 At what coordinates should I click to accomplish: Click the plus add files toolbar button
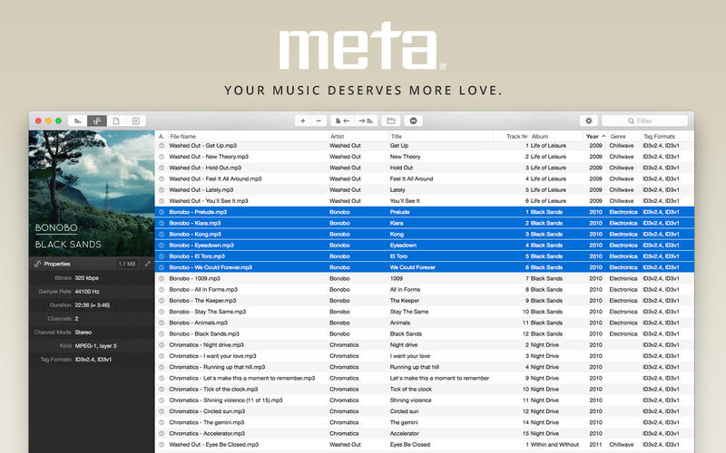click(302, 120)
